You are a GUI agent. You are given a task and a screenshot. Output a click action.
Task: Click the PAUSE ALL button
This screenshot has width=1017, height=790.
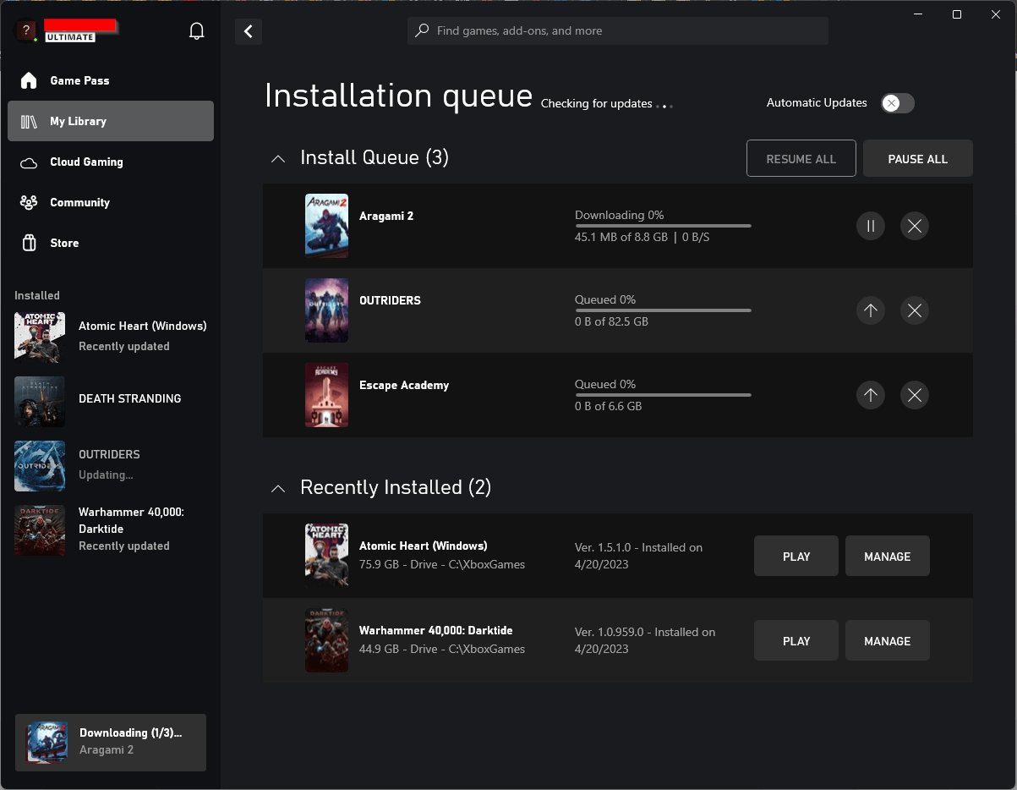(x=918, y=158)
